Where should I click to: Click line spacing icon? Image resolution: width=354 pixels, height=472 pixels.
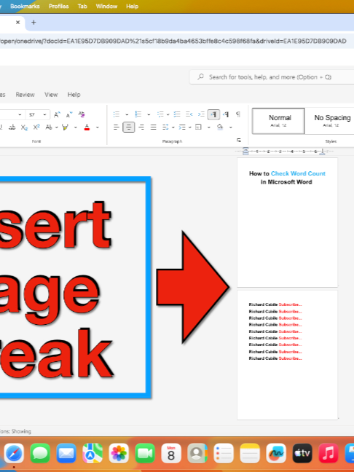(x=165, y=127)
